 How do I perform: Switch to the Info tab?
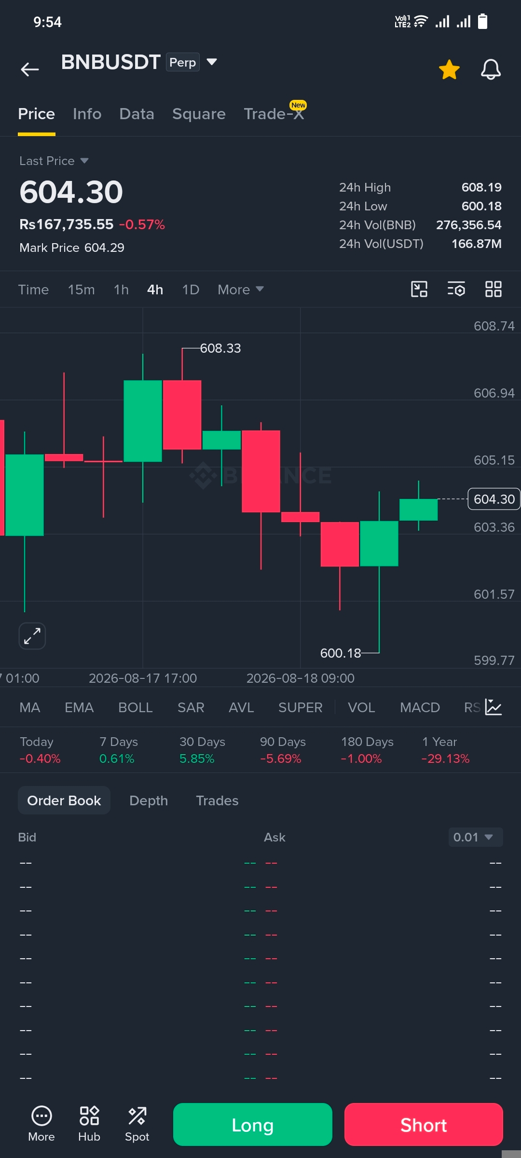87,114
